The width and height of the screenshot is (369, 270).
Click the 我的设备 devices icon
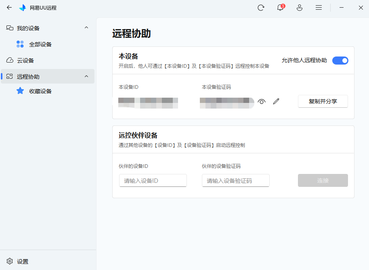point(10,28)
